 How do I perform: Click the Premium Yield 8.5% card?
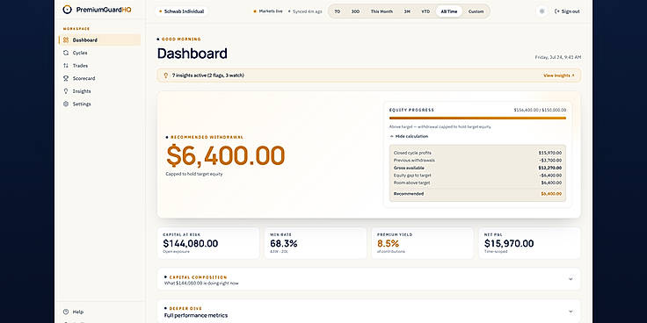[423, 243]
